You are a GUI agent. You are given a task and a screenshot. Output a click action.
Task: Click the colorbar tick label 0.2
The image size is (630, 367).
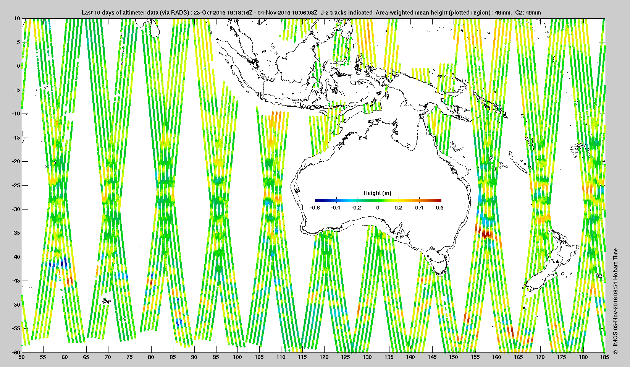pos(399,208)
